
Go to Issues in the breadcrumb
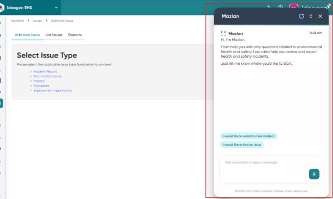tap(37, 21)
